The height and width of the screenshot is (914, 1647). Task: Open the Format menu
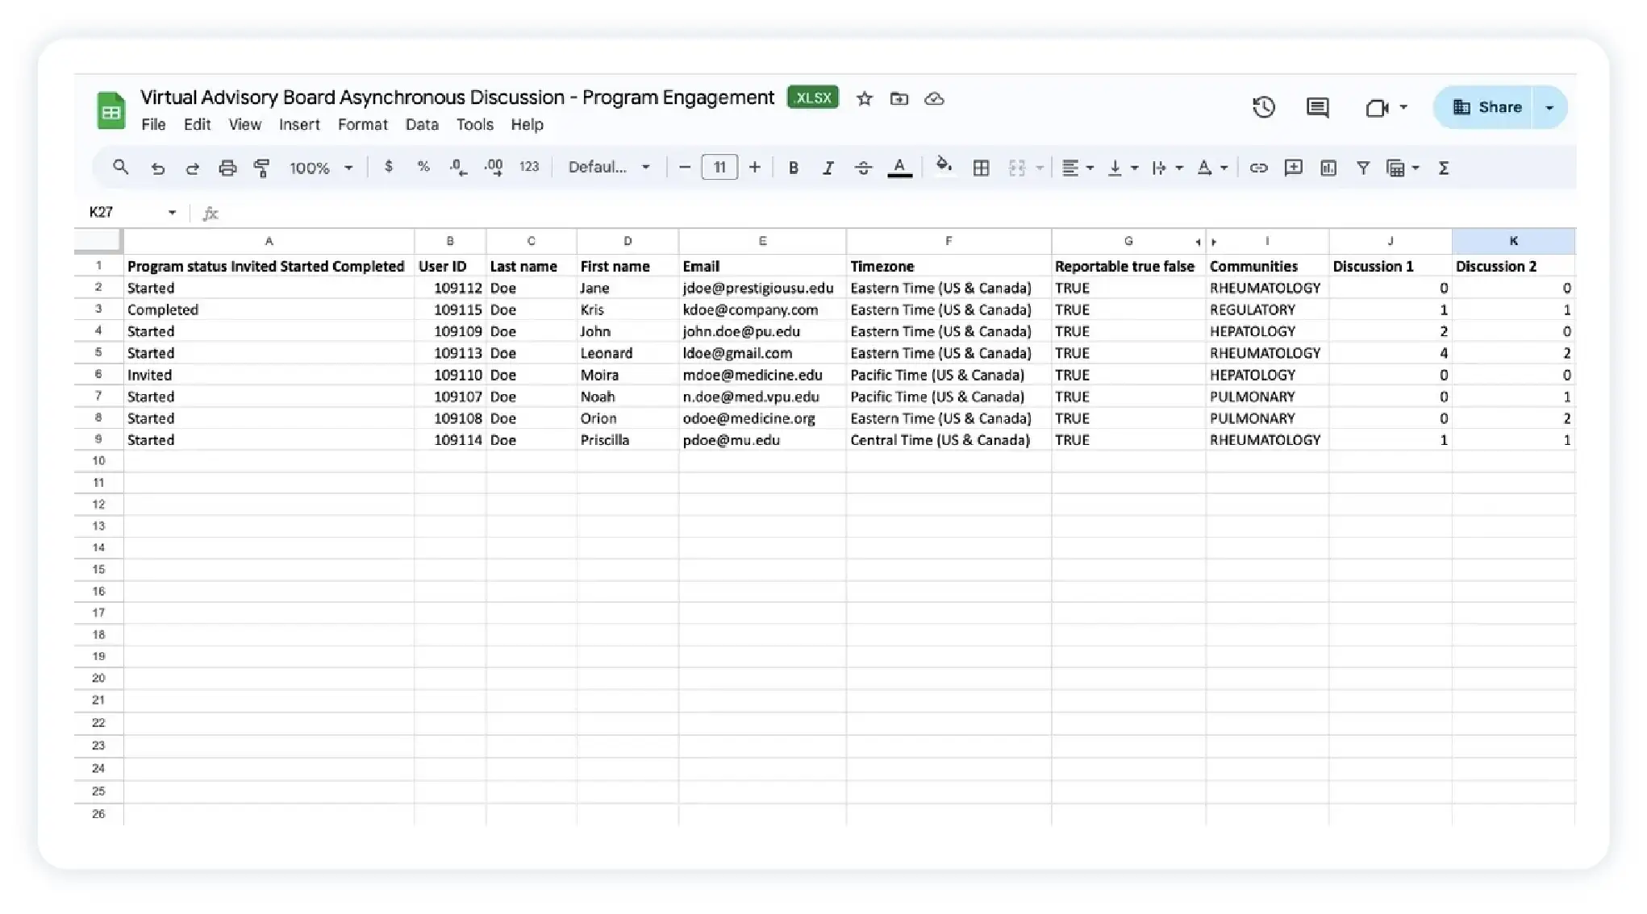point(362,124)
